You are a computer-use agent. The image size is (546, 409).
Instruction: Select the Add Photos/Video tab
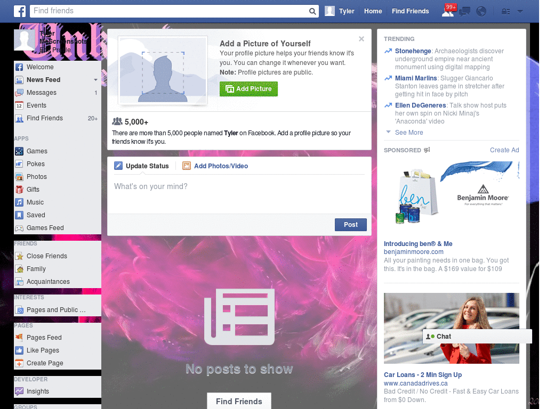point(215,166)
